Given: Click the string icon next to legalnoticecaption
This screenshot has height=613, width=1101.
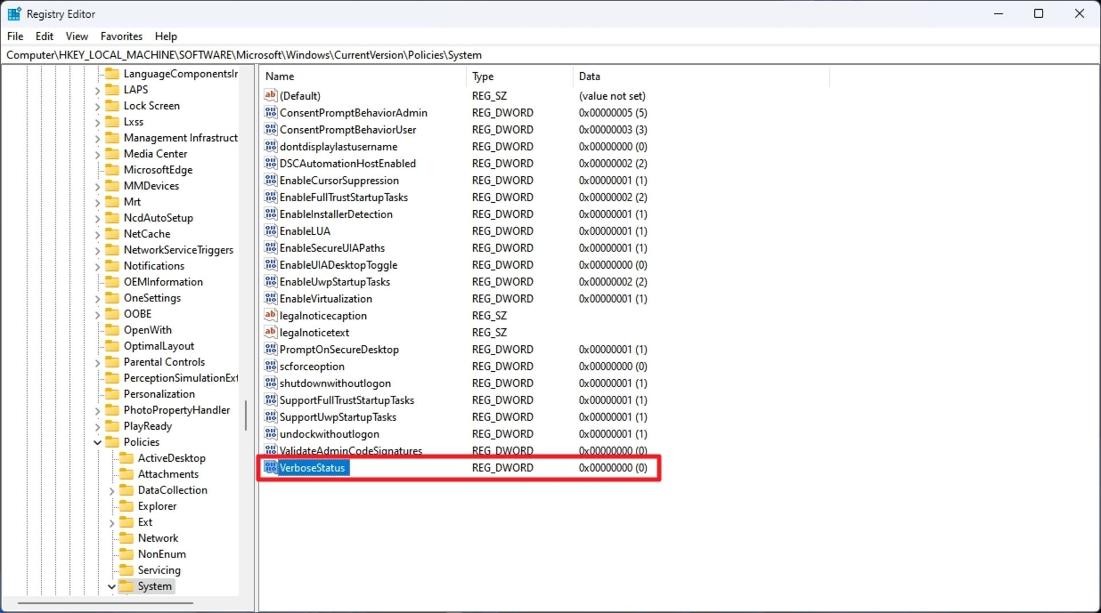Looking at the screenshot, I should click(271, 315).
